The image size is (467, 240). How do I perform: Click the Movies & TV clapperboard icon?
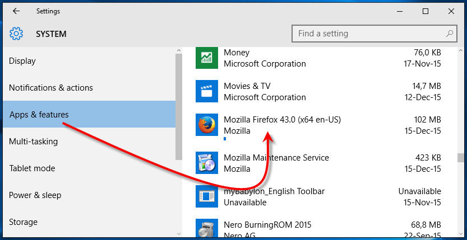pyautogui.click(x=206, y=91)
